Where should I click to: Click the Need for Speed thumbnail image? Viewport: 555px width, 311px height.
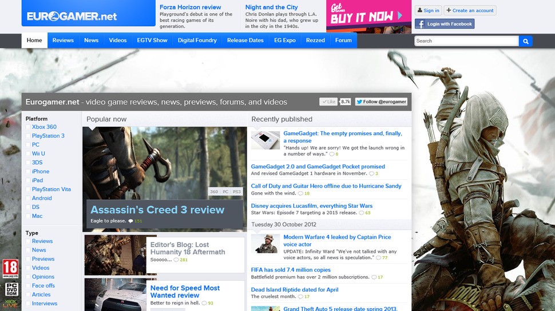click(115, 294)
